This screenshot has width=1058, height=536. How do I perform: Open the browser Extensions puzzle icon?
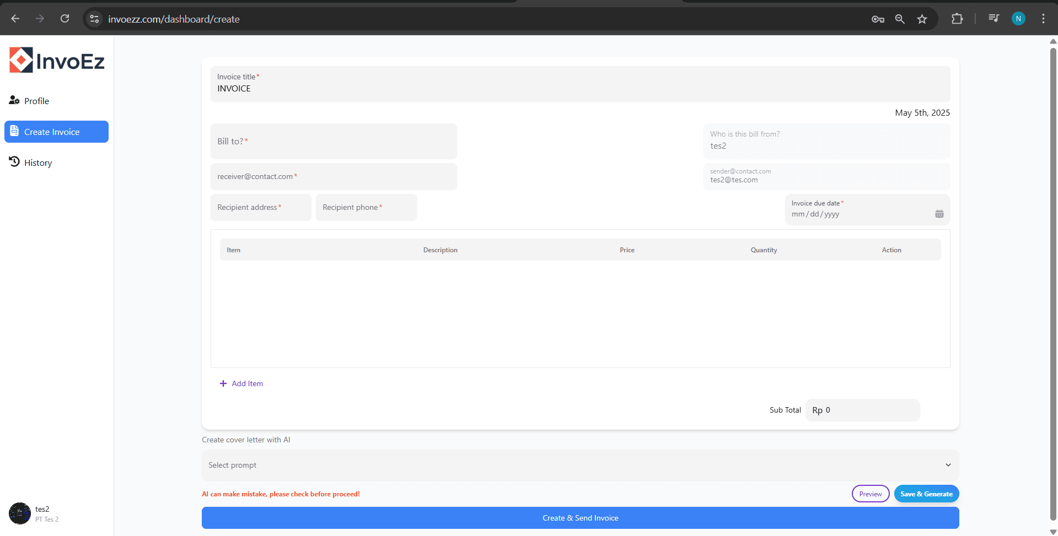(x=958, y=18)
